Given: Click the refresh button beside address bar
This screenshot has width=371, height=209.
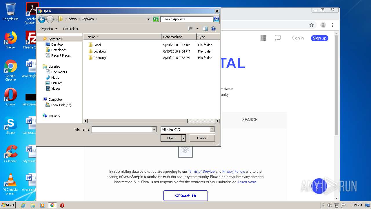Looking at the screenshot, I should pos(156,19).
